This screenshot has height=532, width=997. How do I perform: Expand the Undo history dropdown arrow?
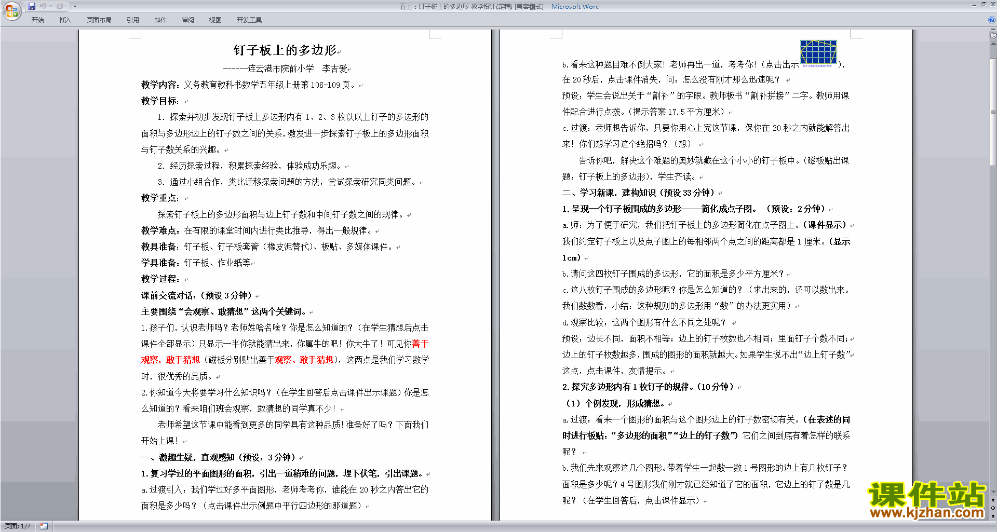coord(51,6)
